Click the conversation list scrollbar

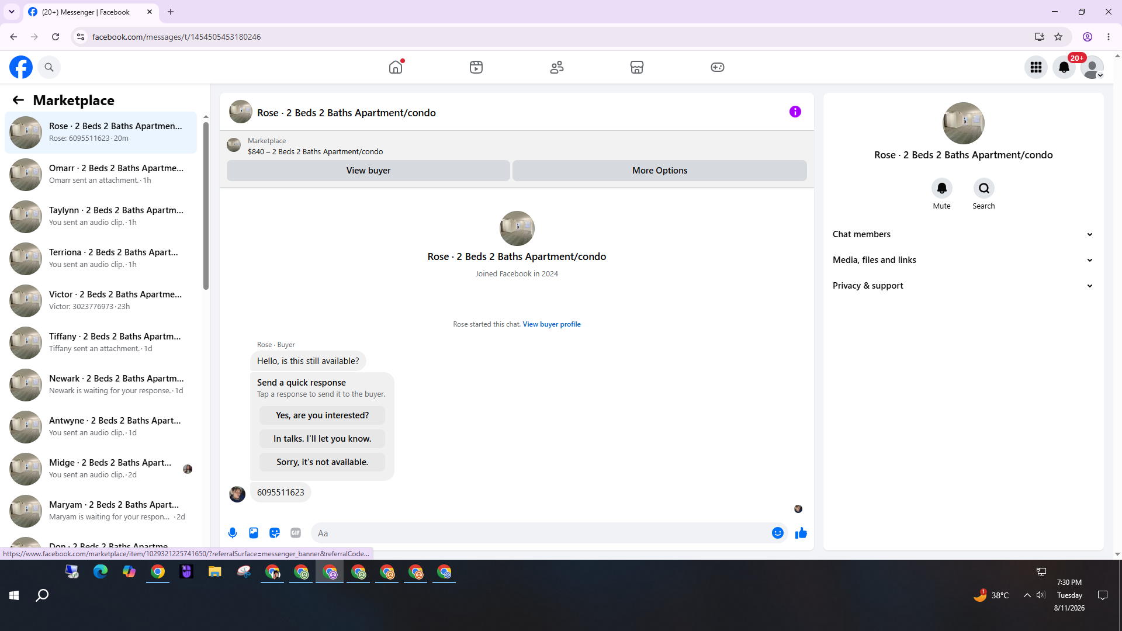coord(206,205)
